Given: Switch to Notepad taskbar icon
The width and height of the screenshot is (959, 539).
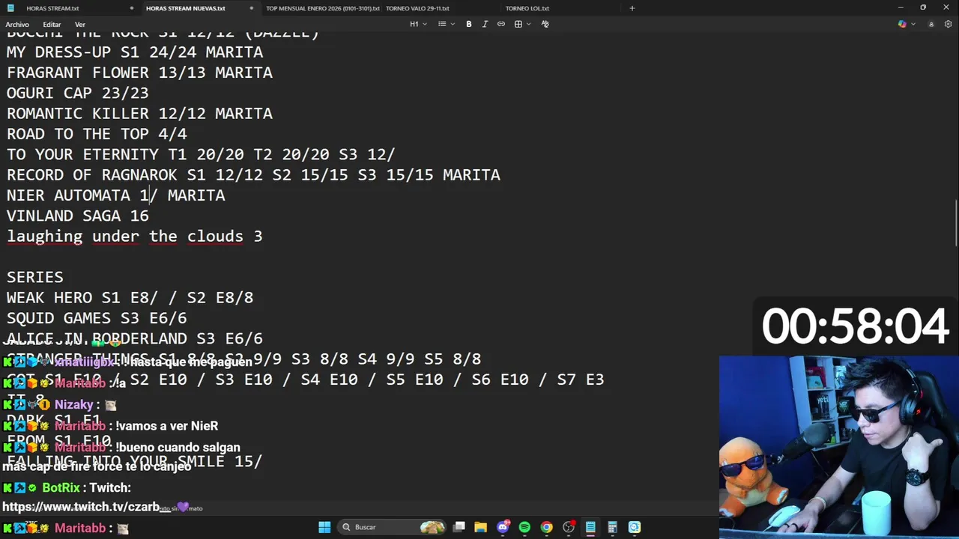Looking at the screenshot, I should click(x=590, y=527).
